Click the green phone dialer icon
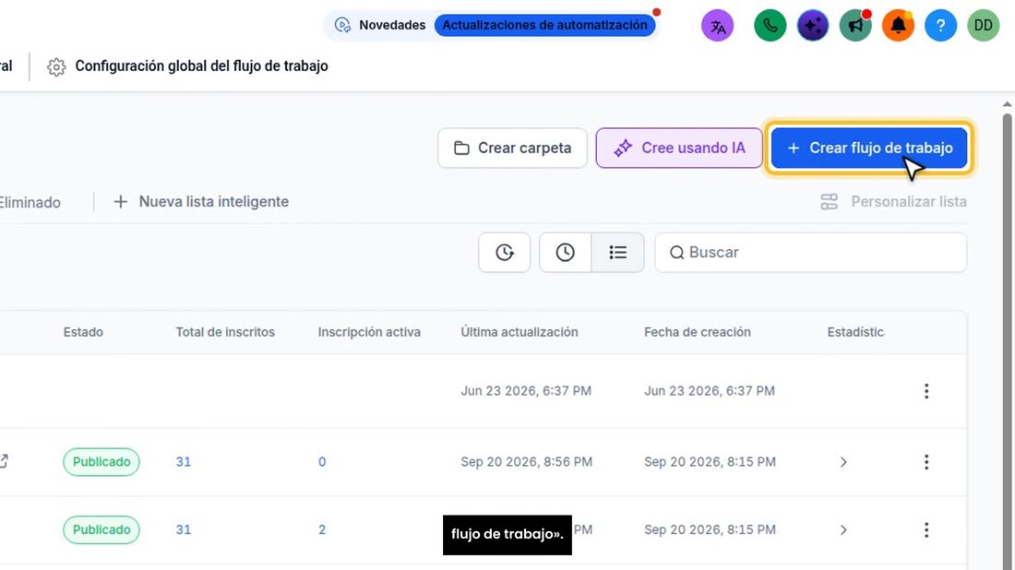1015x570 pixels. 770,26
